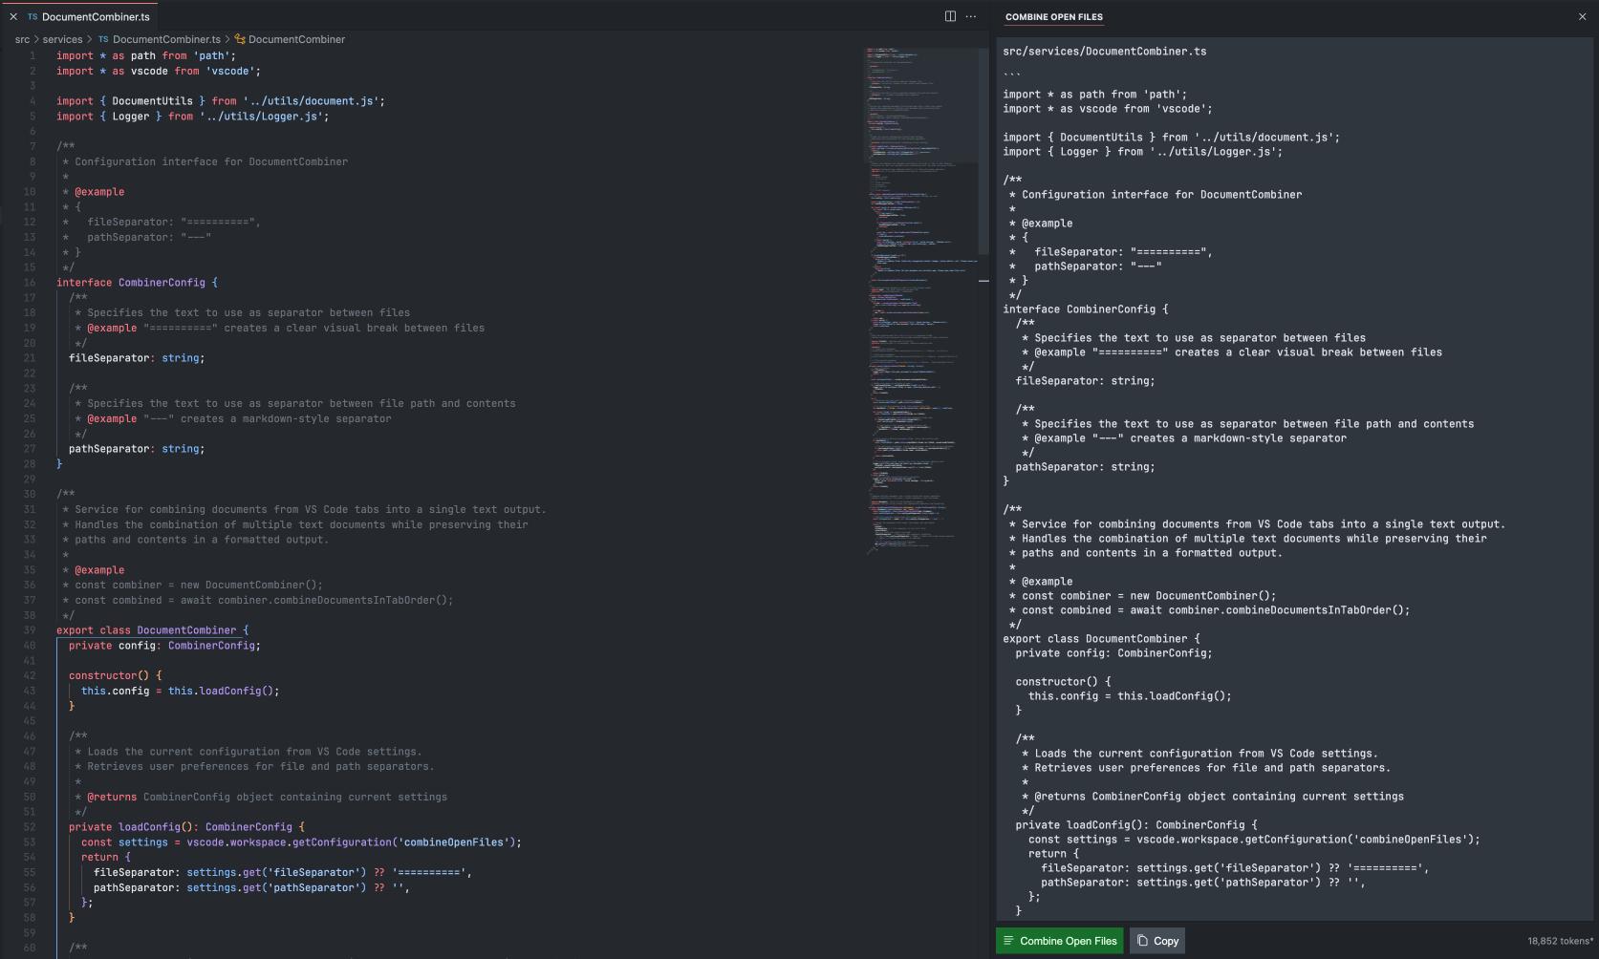Screen dimensions: 1599x959
Task: Click 'interface CombinerConfig {' in the right panel
Action: point(1086,309)
